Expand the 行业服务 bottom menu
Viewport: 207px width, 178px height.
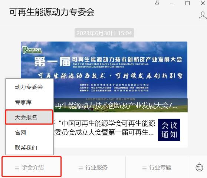click(93, 168)
